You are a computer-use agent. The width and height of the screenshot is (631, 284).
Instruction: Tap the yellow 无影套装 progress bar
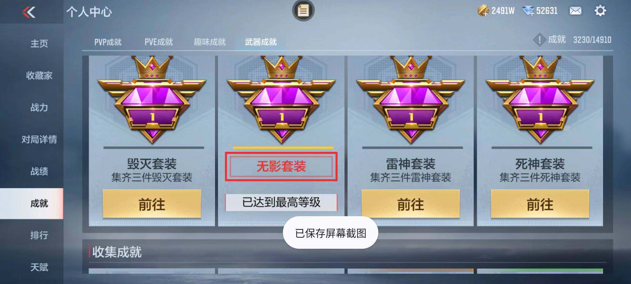283,148
